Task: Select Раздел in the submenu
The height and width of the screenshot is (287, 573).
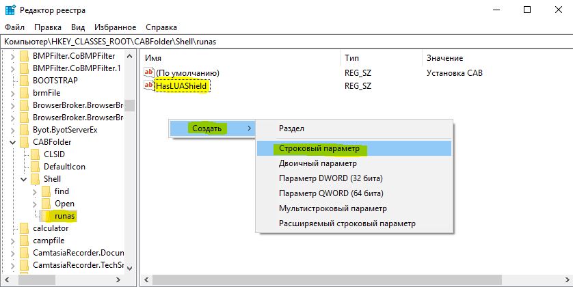Action: click(354, 128)
